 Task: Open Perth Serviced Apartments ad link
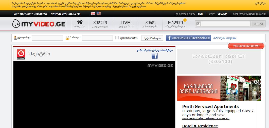pos(210,107)
